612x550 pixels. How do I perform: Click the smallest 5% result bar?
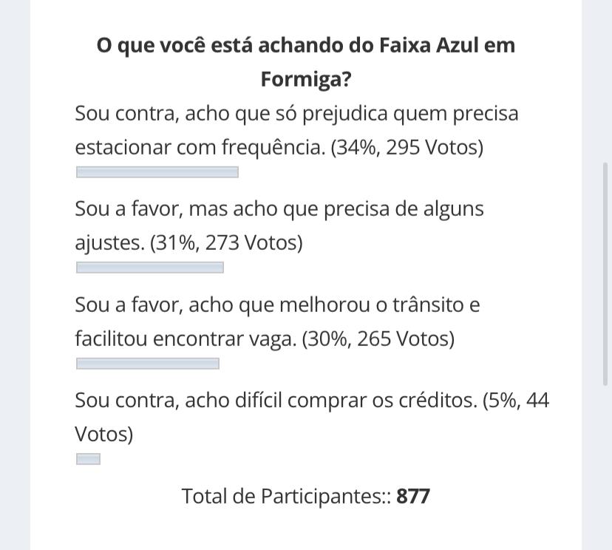coord(88,459)
